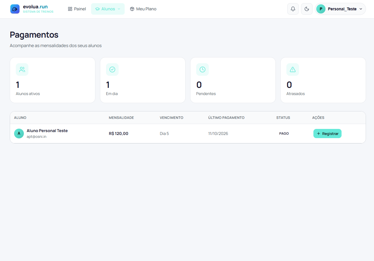
Task: Click the evolua.run brand name
Action: (x=35, y=7)
